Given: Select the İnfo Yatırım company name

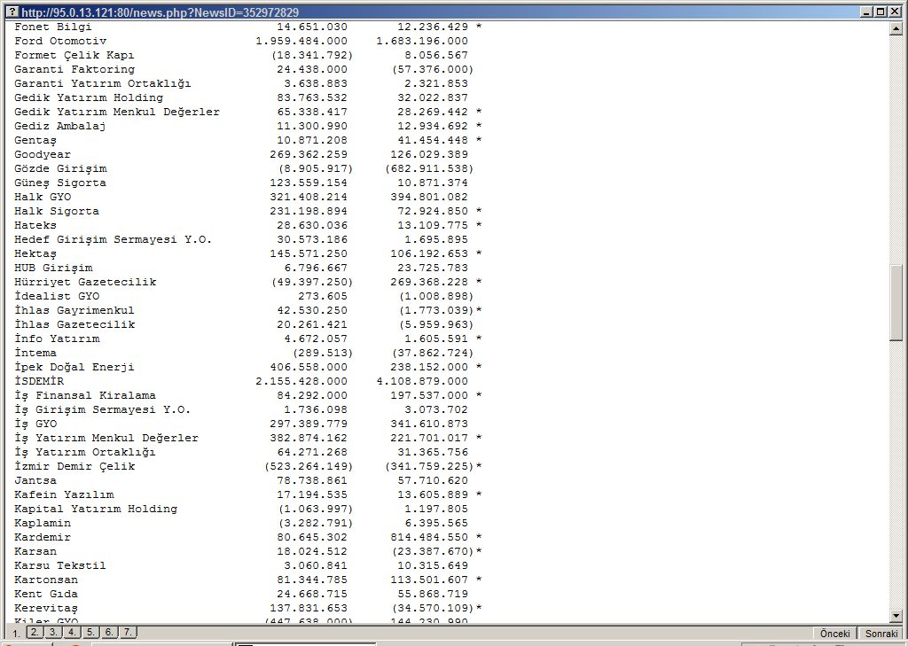Looking at the screenshot, I should (x=57, y=339).
